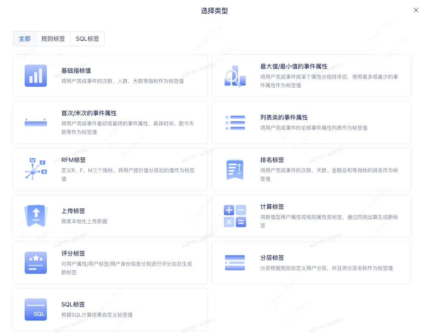The width and height of the screenshot is (426, 335).
Task: Click description starting 对用户属性/用户标签
Action: [x=127, y=268]
